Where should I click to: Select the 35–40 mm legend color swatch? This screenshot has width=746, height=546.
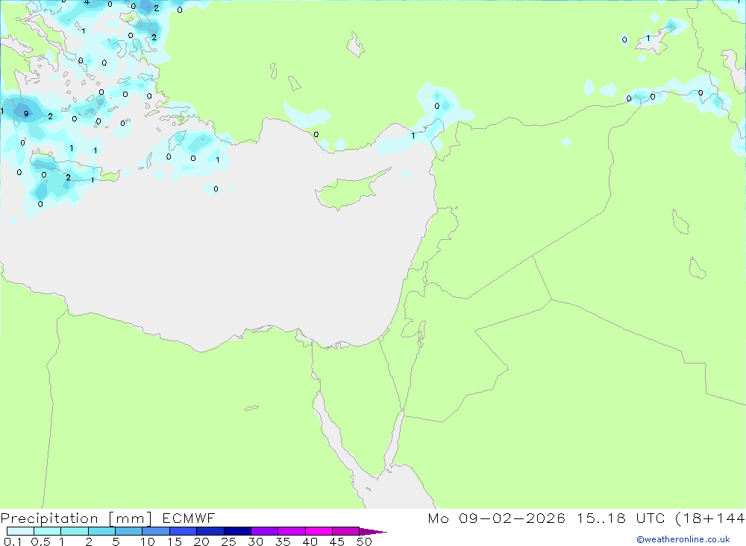(292, 531)
